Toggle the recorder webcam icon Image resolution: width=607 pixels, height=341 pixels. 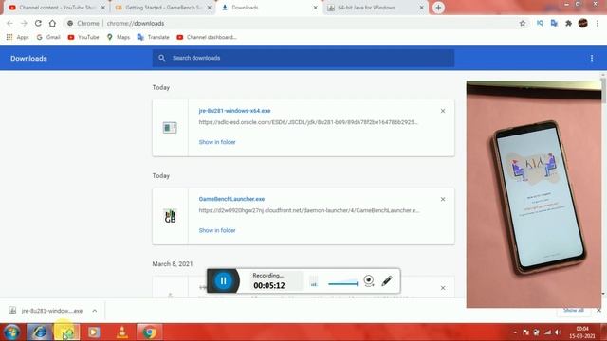click(x=369, y=280)
